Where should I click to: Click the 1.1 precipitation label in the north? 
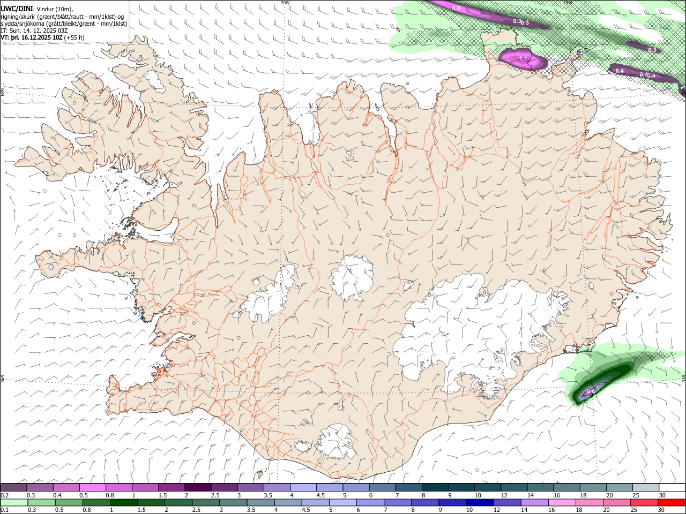[524, 58]
